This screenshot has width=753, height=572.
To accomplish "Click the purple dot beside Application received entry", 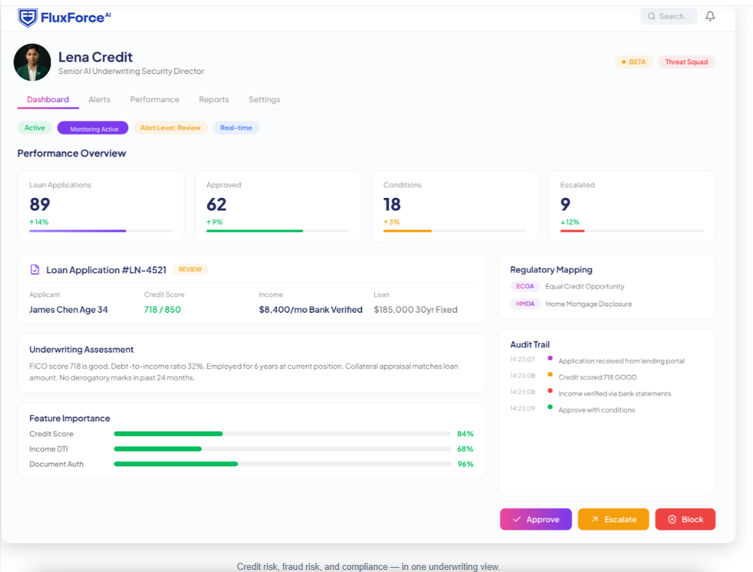I will click(x=550, y=358).
